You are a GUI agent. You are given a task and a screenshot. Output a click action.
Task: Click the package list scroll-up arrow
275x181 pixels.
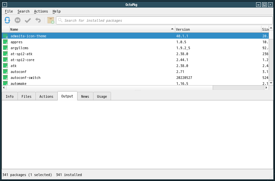point(271,28)
